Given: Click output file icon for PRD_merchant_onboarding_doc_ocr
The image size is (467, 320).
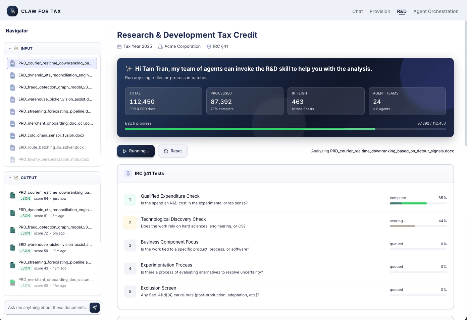Looking at the screenshot, I should pos(13,282).
